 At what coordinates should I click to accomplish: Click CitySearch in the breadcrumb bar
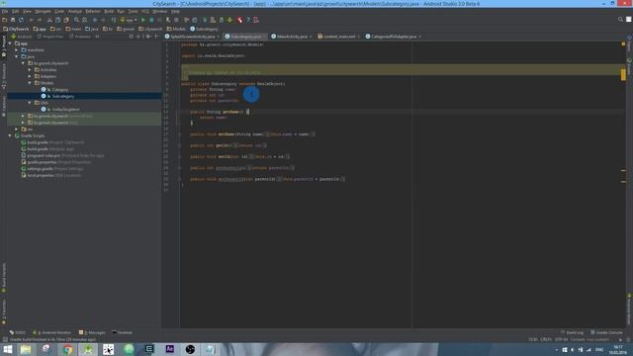(16, 29)
